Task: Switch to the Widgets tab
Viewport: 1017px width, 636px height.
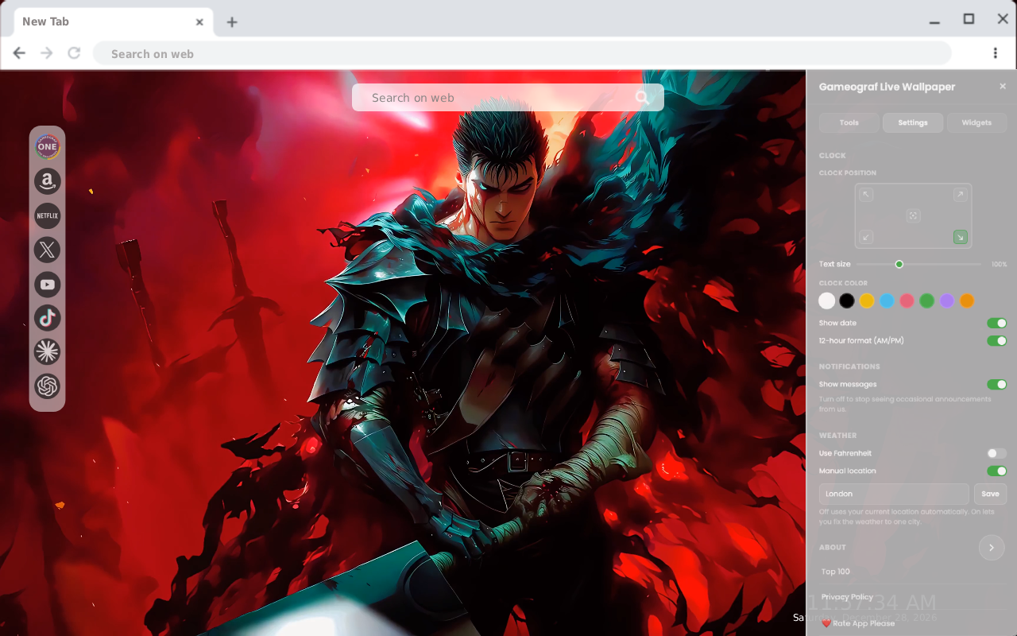Action: coord(976,122)
